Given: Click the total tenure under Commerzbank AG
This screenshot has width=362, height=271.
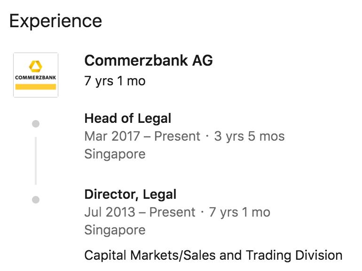Looking at the screenshot, I should coord(115,81).
